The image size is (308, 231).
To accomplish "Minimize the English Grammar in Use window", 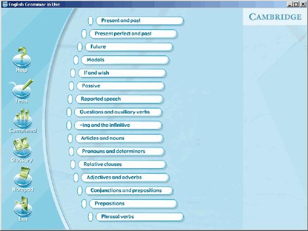I will point(290,4).
